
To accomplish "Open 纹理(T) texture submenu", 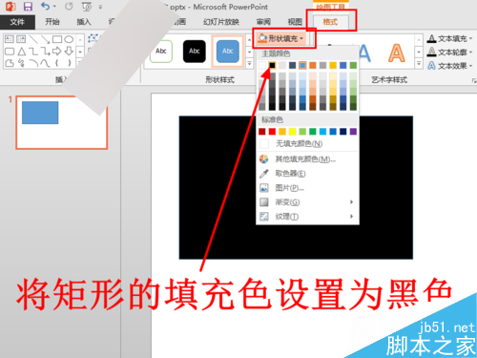I will (x=307, y=217).
